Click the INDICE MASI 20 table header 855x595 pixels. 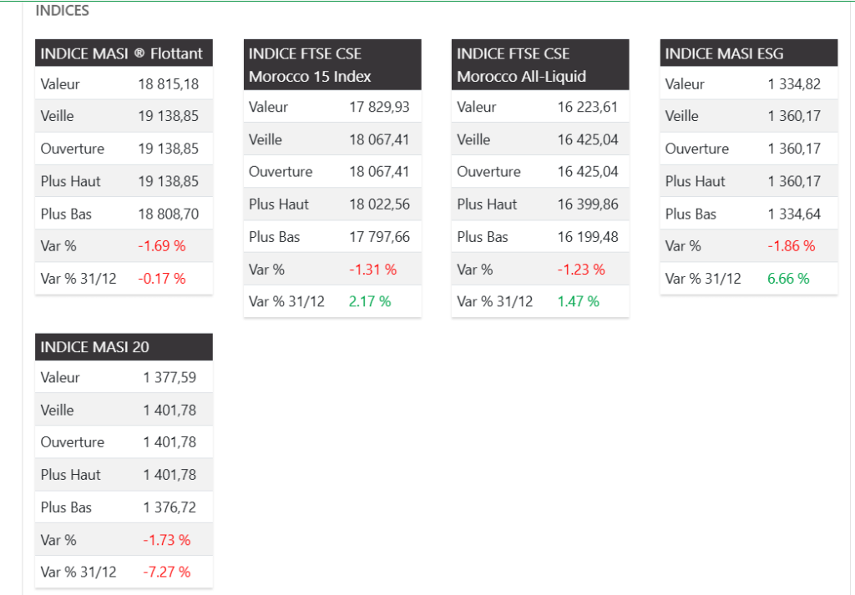click(122, 347)
